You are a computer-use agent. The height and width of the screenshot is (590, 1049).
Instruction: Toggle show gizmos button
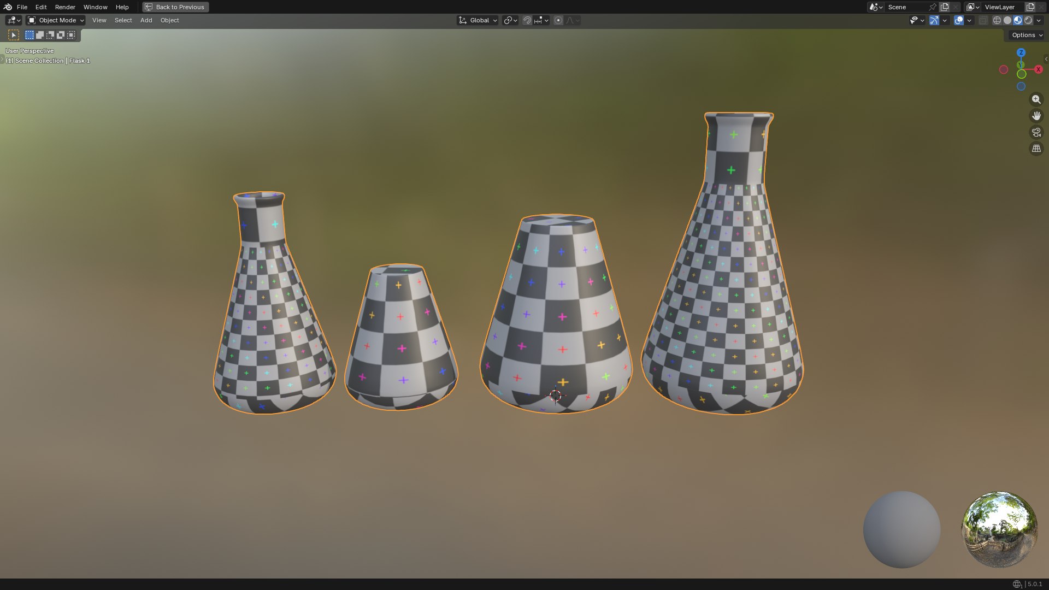pos(934,20)
